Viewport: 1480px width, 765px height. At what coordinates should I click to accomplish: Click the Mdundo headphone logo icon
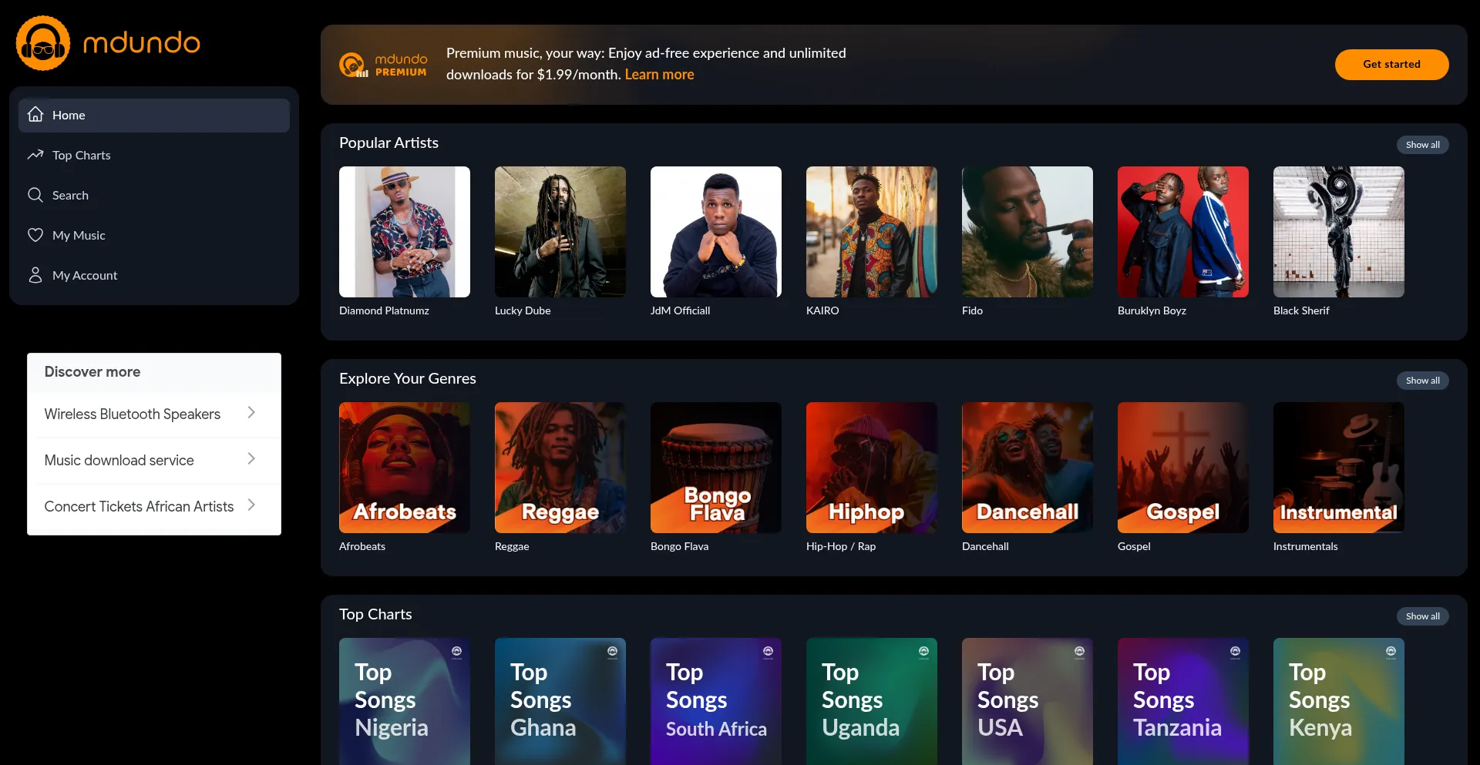pos(43,43)
